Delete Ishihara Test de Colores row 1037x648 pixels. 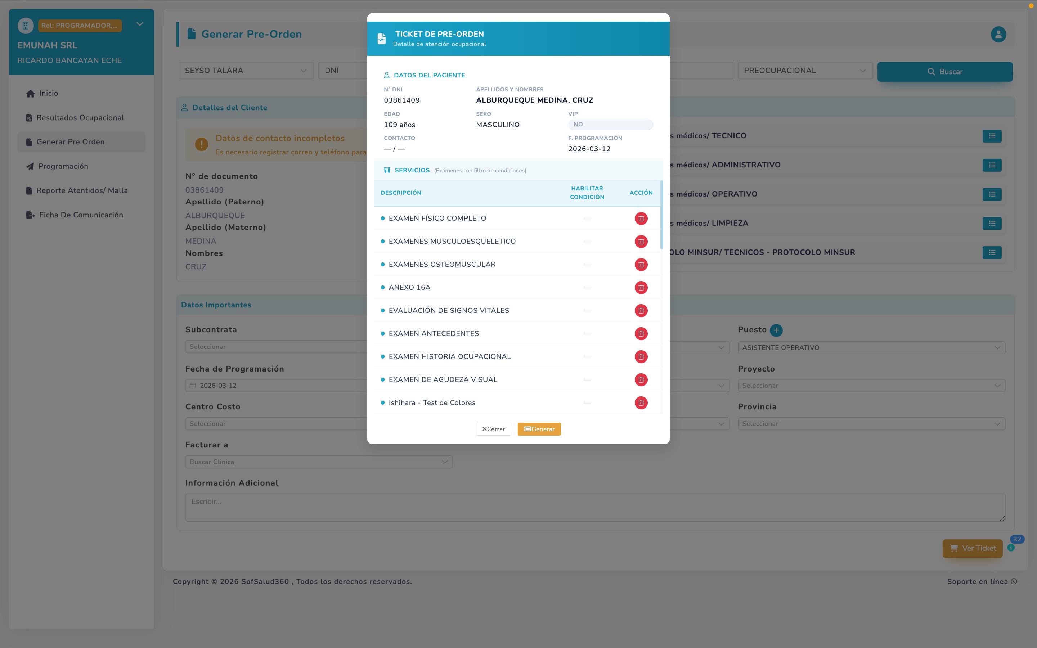[x=641, y=403]
